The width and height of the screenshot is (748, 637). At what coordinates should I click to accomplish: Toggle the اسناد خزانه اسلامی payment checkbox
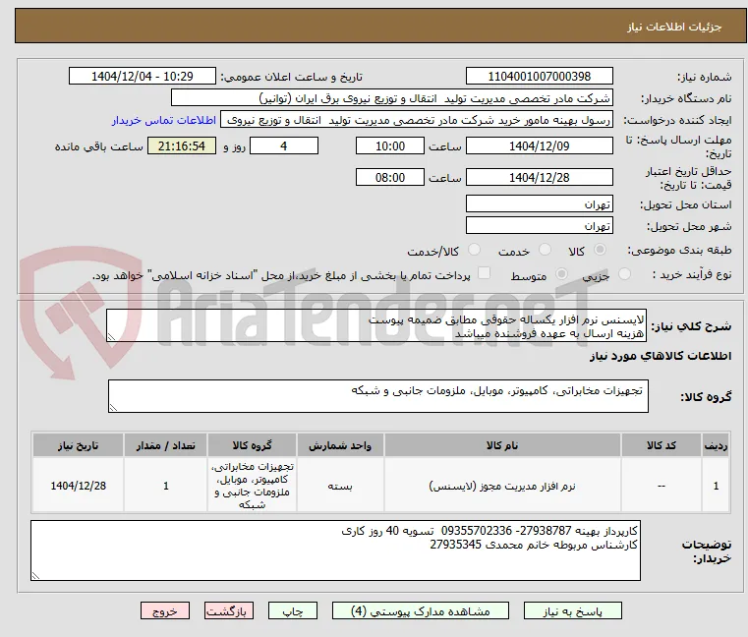484,273
